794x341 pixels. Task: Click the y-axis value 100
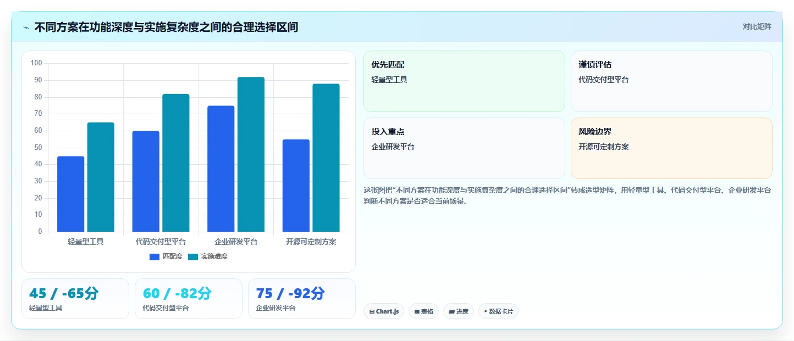36,63
